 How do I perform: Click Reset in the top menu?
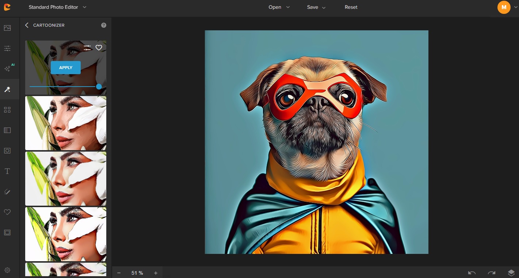pos(351,7)
